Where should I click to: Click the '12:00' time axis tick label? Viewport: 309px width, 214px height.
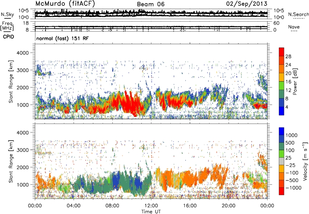(151, 206)
